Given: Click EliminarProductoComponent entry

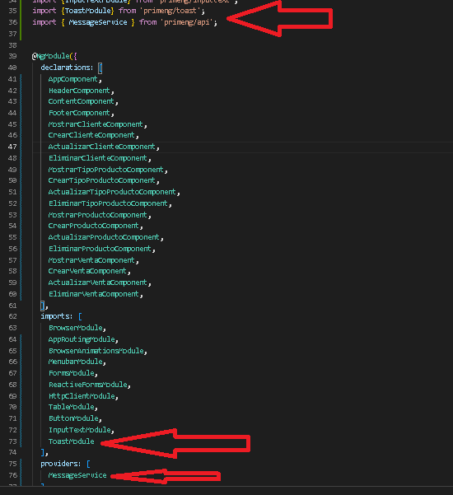Looking at the screenshot, I should [x=100, y=249].
